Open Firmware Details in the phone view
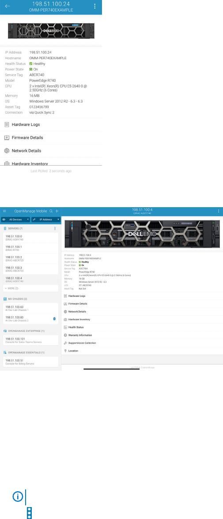Screen dimensions: 223x519 (51, 138)
